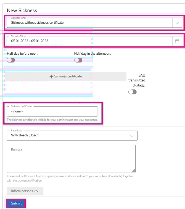Image resolution: width=185 pixels, height=209 pixels.
Task: Focus the Remark text area
Action: tap(71, 159)
